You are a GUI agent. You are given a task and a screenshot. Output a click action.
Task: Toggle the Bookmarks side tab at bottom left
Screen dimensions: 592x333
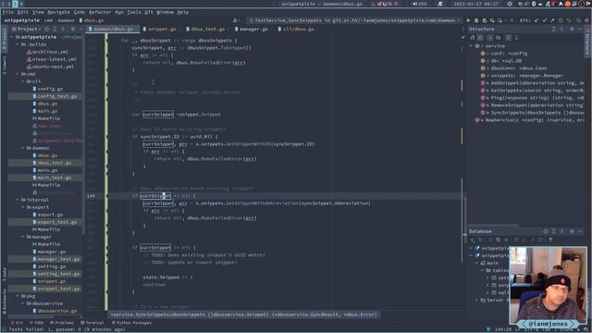point(4,302)
